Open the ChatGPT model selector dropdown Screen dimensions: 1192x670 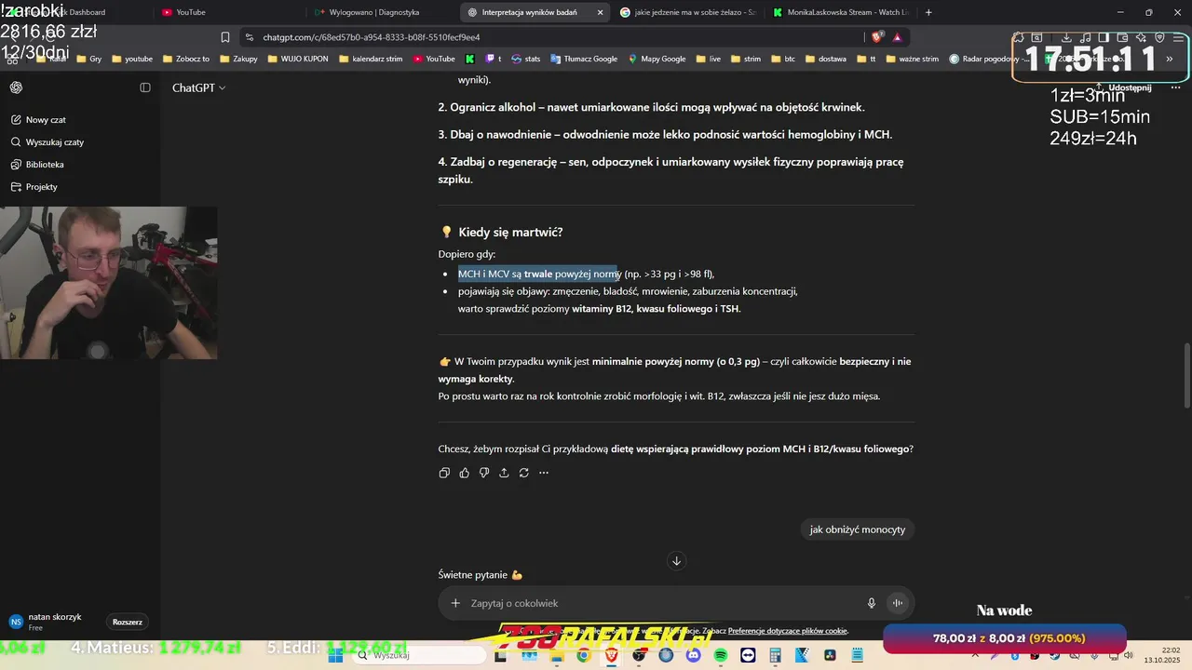pyautogui.click(x=198, y=87)
